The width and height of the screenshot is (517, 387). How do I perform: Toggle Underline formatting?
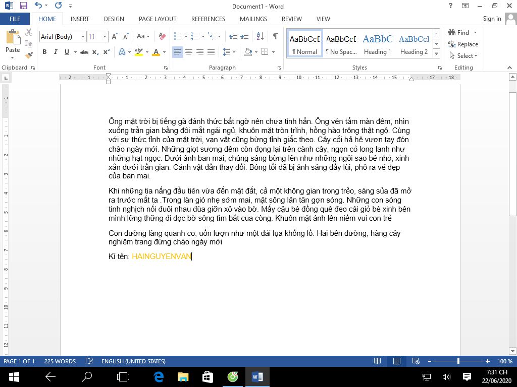coord(67,52)
